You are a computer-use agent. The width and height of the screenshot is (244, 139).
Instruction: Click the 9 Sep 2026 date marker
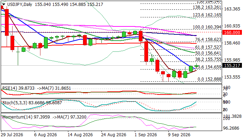[x=179, y=135]
